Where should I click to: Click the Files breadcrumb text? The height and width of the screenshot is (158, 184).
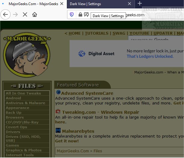pyautogui.click(x=98, y=151)
